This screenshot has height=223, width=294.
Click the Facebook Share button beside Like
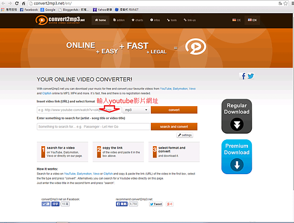point(55,204)
